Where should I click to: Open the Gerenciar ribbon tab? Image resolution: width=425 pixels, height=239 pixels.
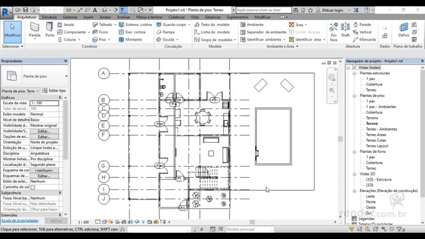click(x=212, y=17)
